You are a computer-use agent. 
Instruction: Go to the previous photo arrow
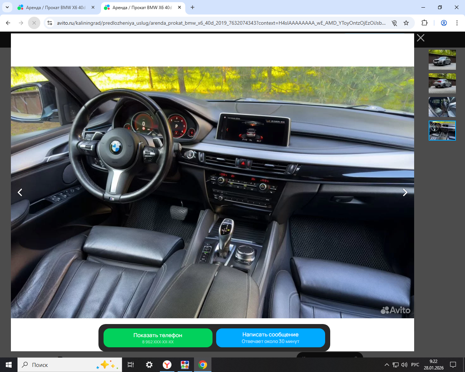[x=20, y=193]
